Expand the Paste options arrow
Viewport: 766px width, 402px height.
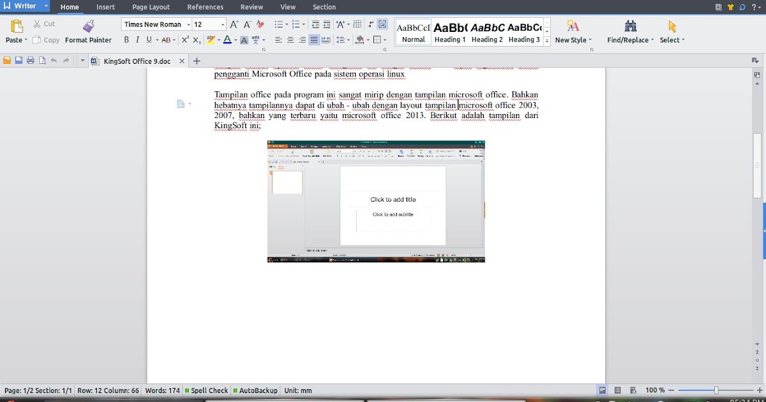[x=26, y=40]
